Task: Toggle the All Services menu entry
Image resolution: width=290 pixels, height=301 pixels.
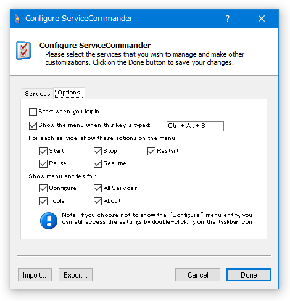Action: [97, 188]
